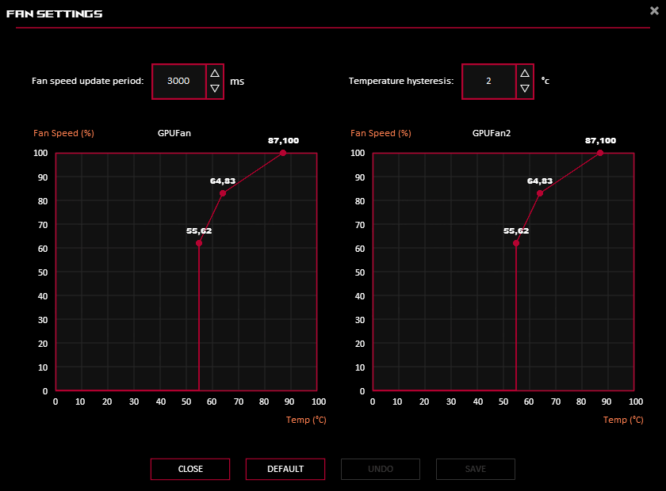
Task: Select the 55,62 curve point on GPUFan2 graph
Action: 516,243
